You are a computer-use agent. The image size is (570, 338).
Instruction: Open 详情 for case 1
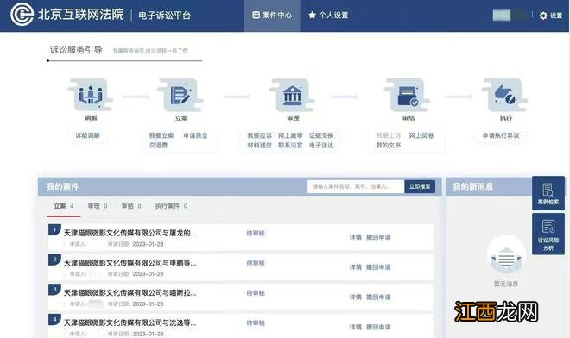(356, 237)
